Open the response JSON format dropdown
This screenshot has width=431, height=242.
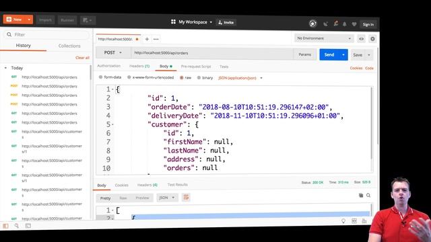tap(167, 198)
